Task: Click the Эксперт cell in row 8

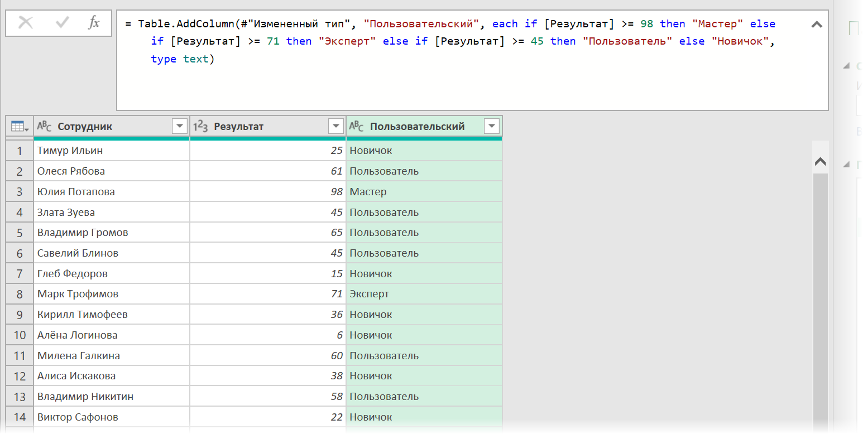Action: [x=424, y=294]
